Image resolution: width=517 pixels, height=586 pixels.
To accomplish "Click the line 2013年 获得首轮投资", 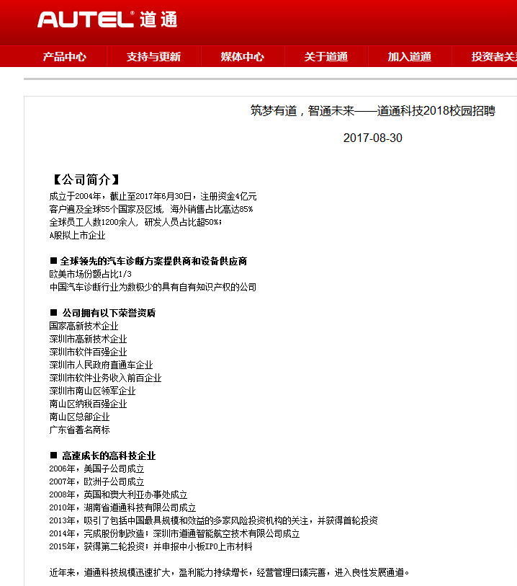I will (214, 521).
